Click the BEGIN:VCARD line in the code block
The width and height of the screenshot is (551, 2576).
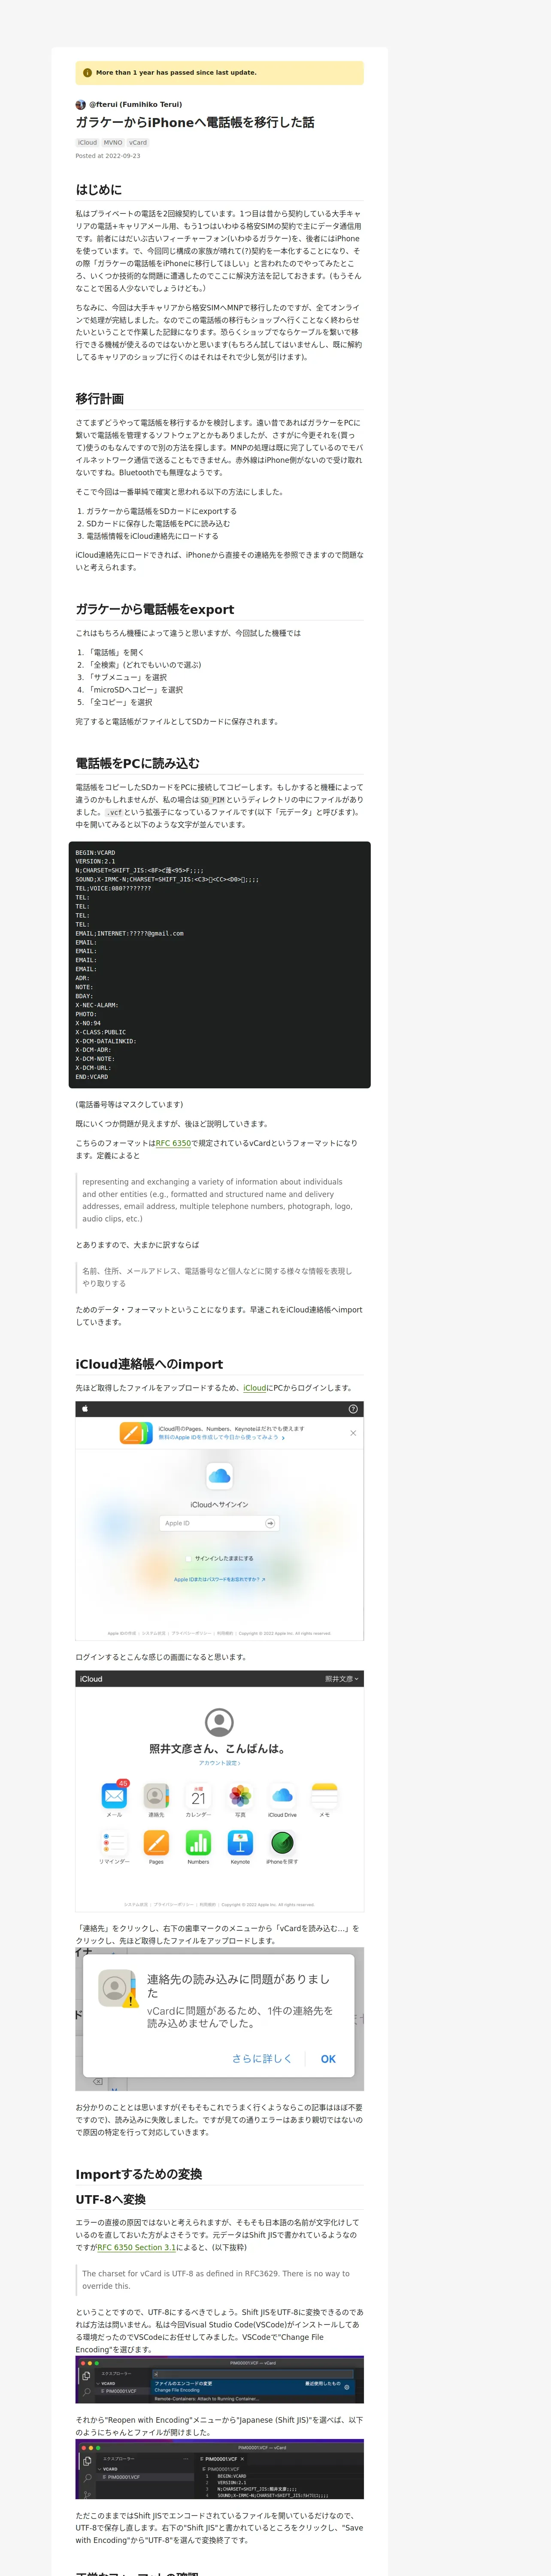point(95,853)
